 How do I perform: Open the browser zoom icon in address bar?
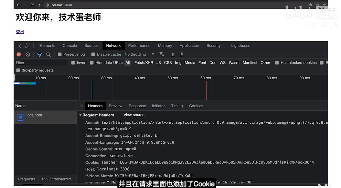click(x=311, y=5)
